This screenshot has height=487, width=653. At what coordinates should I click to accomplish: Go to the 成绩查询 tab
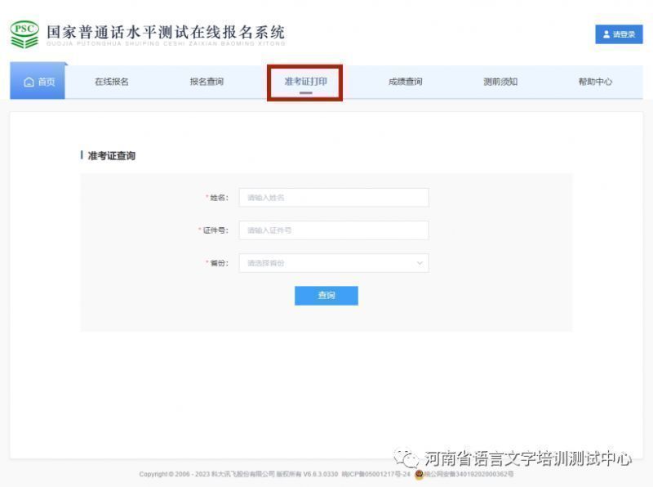(405, 82)
